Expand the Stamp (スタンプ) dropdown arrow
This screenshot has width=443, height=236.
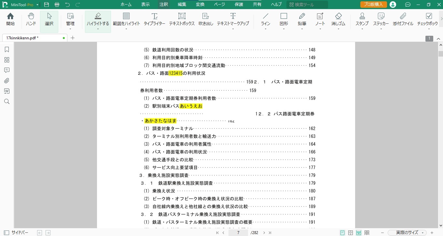tap(362, 29)
